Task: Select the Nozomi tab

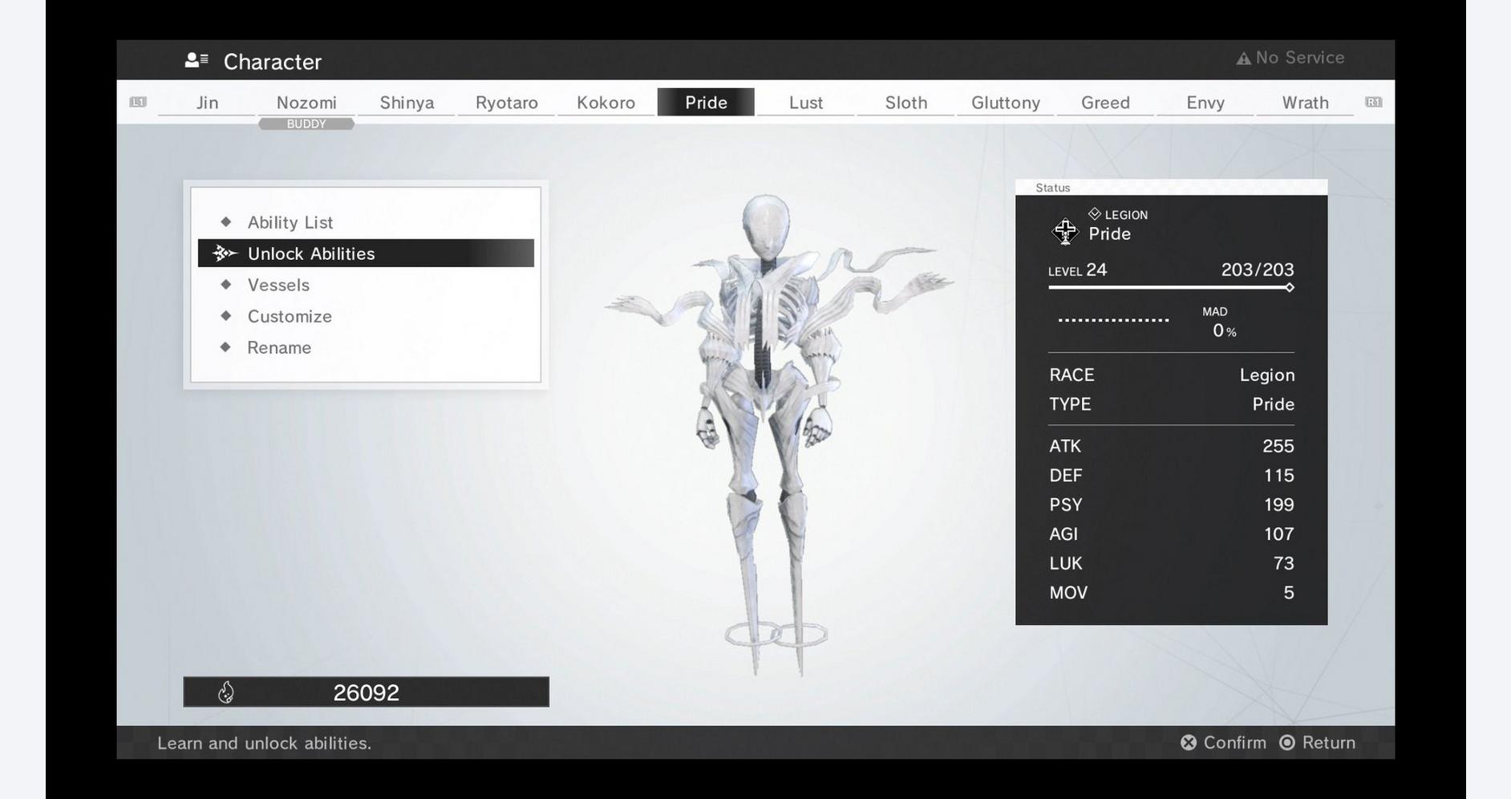Action: coord(306,103)
